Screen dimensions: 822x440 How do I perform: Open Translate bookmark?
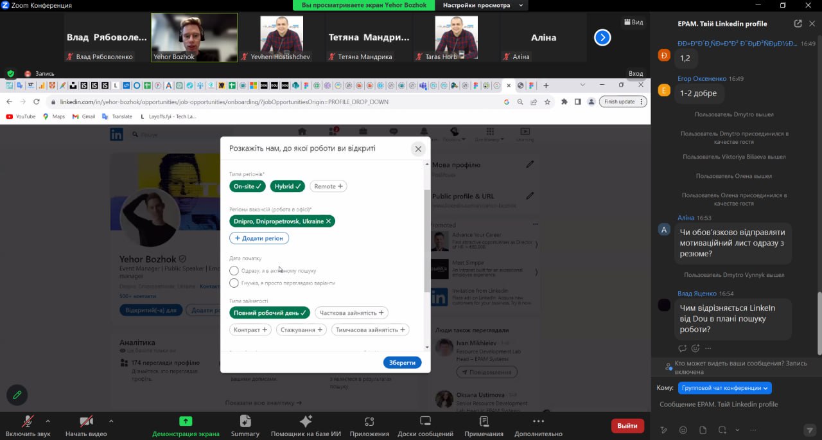[x=118, y=116]
